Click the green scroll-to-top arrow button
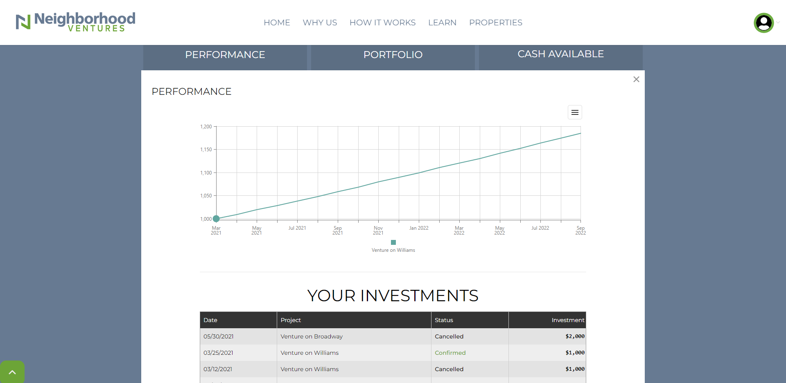Screen dimensions: 786x383 (x=12, y=372)
